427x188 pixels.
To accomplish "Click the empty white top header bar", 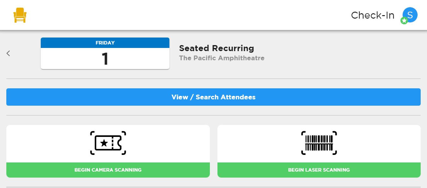I will [190, 15].
